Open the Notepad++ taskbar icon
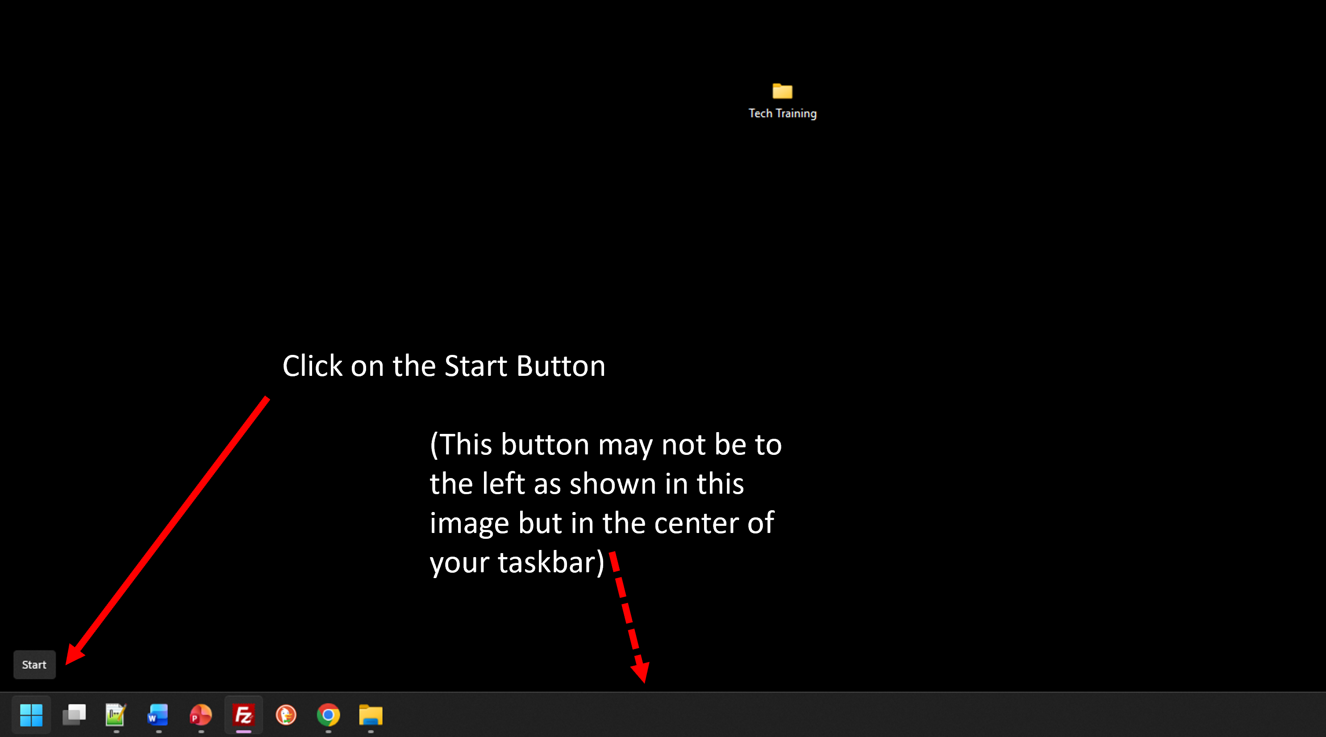Screen dimensions: 1326x737 116,715
